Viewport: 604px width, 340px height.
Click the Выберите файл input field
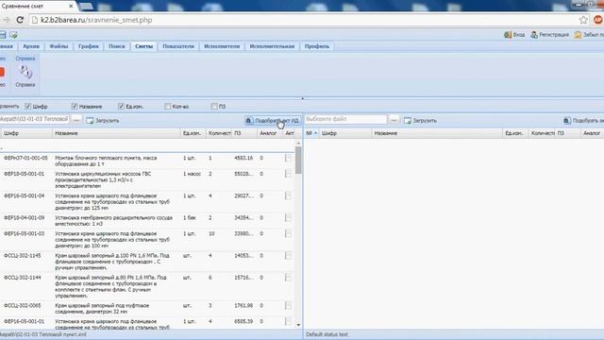tap(345, 120)
